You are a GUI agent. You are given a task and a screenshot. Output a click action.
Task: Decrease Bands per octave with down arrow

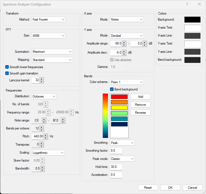[x=41, y=130]
